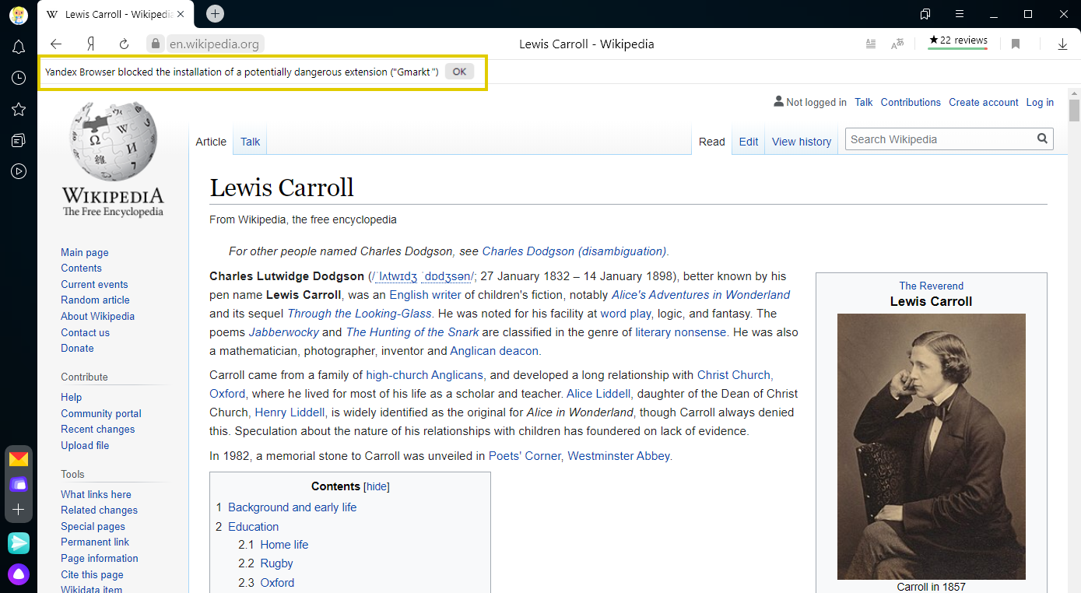1081x593 pixels.
Task: Open the user Talk link at top
Action: pyautogui.click(x=864, y=102)
